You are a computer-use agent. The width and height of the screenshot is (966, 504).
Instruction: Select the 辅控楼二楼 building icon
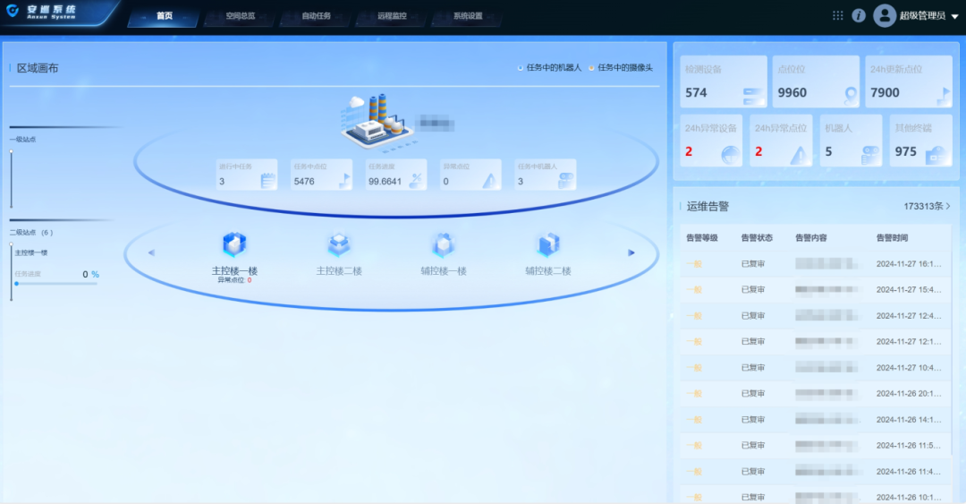548,244
